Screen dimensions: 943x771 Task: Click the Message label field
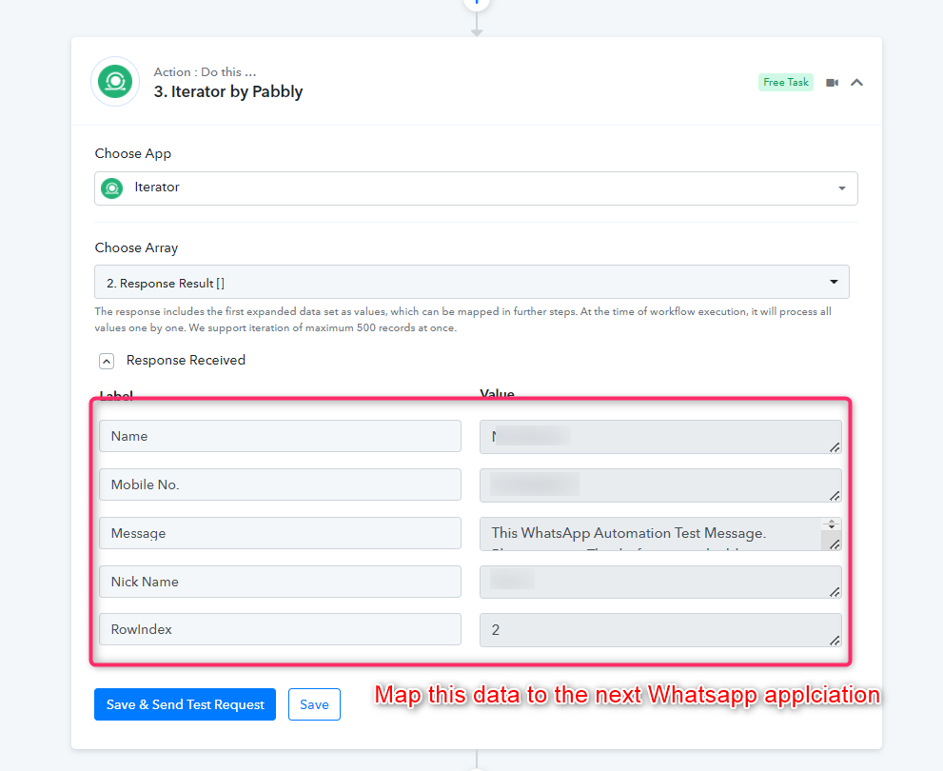coord(281,533)
